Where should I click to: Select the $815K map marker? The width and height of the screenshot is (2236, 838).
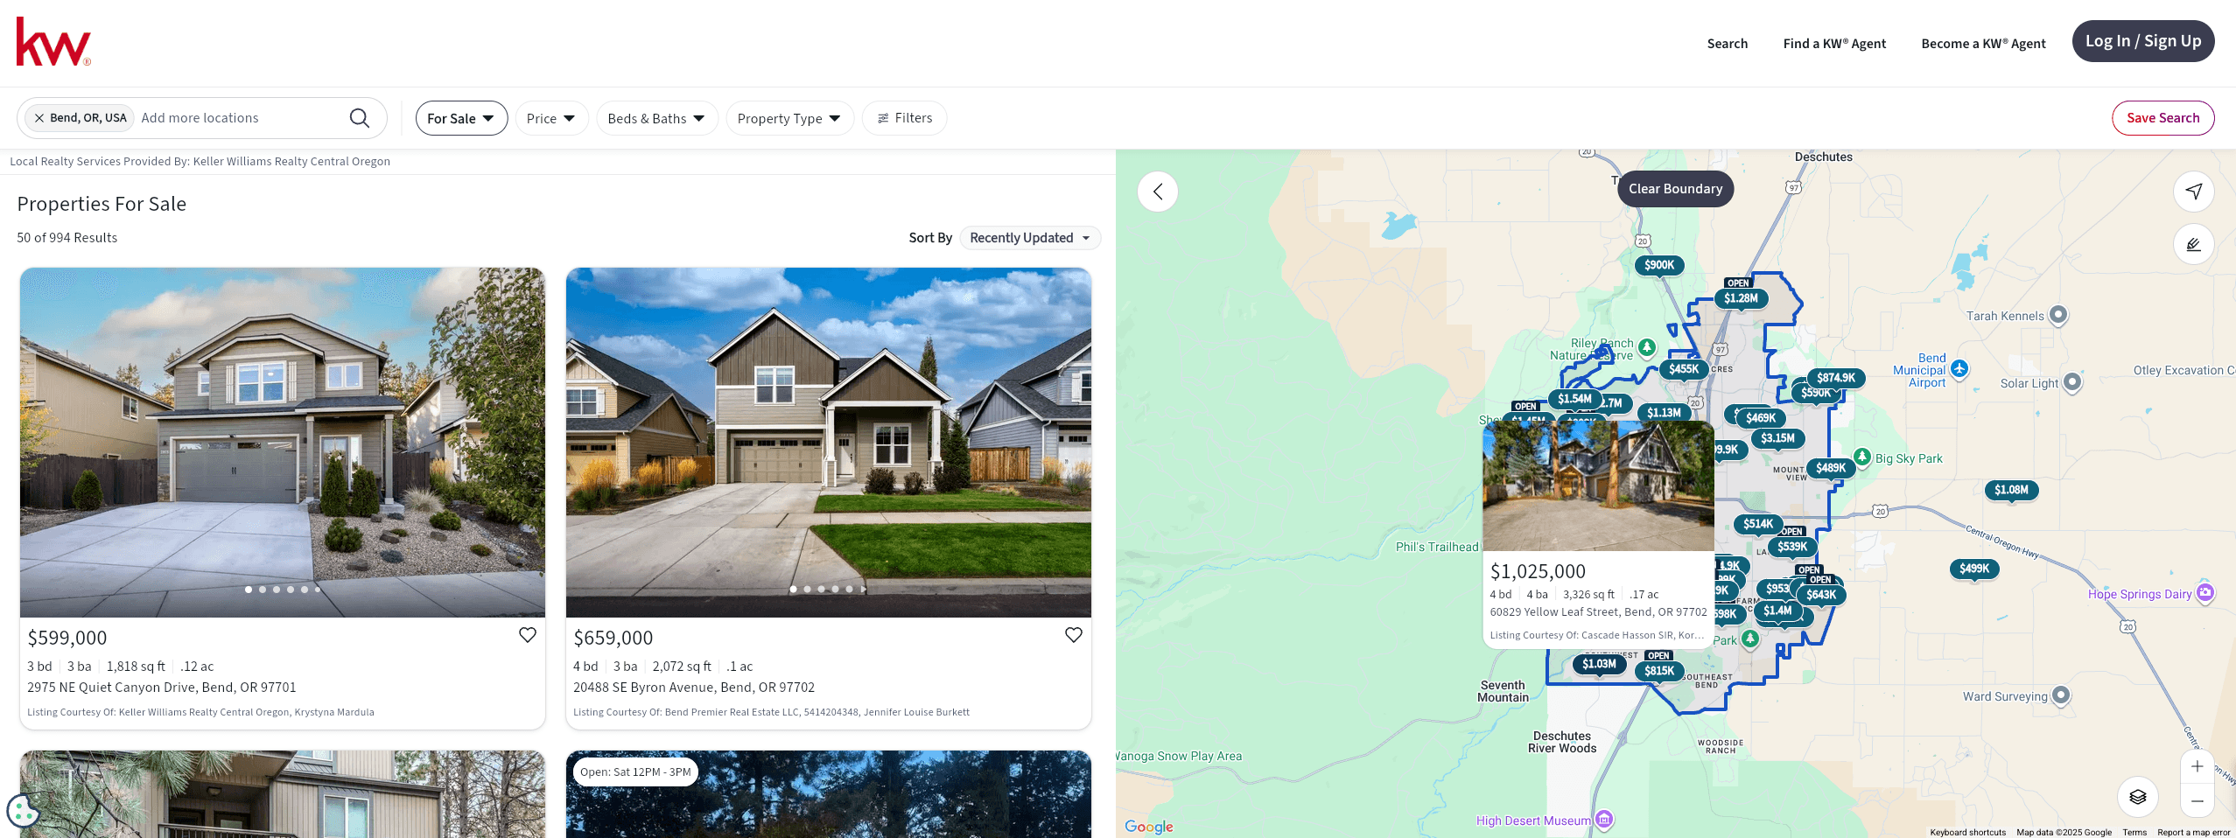(x=1659, y=671)
